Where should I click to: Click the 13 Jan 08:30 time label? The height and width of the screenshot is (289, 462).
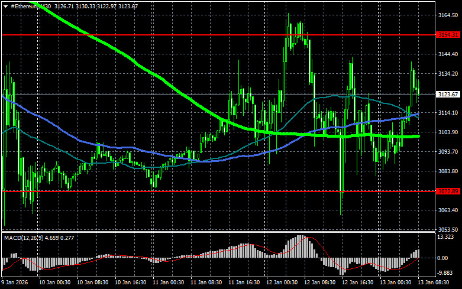tap(433, 282)
